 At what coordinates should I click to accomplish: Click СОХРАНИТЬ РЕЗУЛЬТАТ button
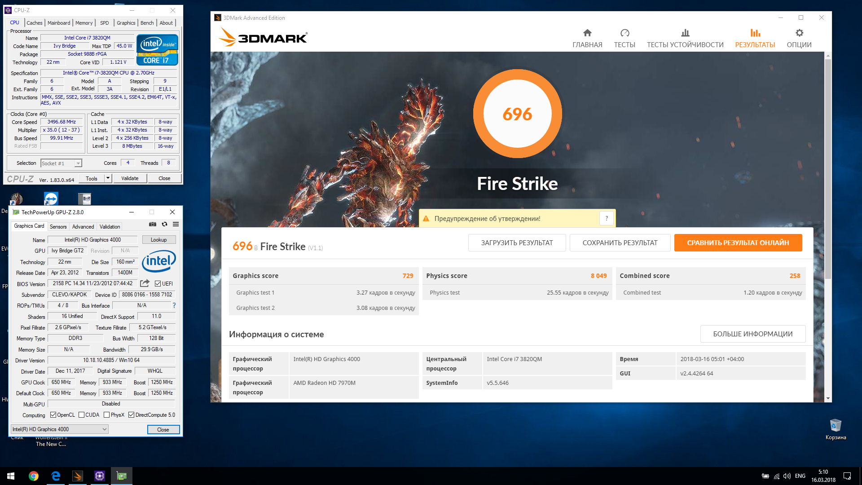620,243
